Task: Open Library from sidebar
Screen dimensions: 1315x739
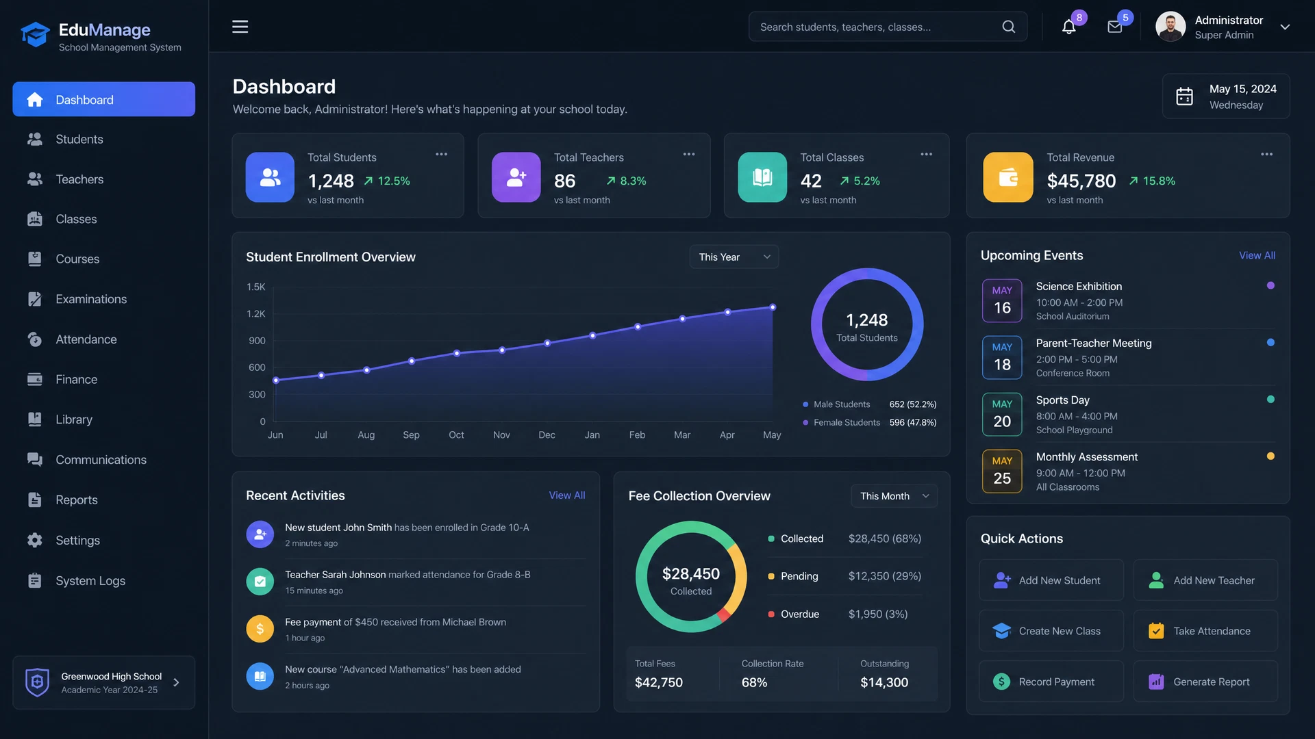Action: 103,419
